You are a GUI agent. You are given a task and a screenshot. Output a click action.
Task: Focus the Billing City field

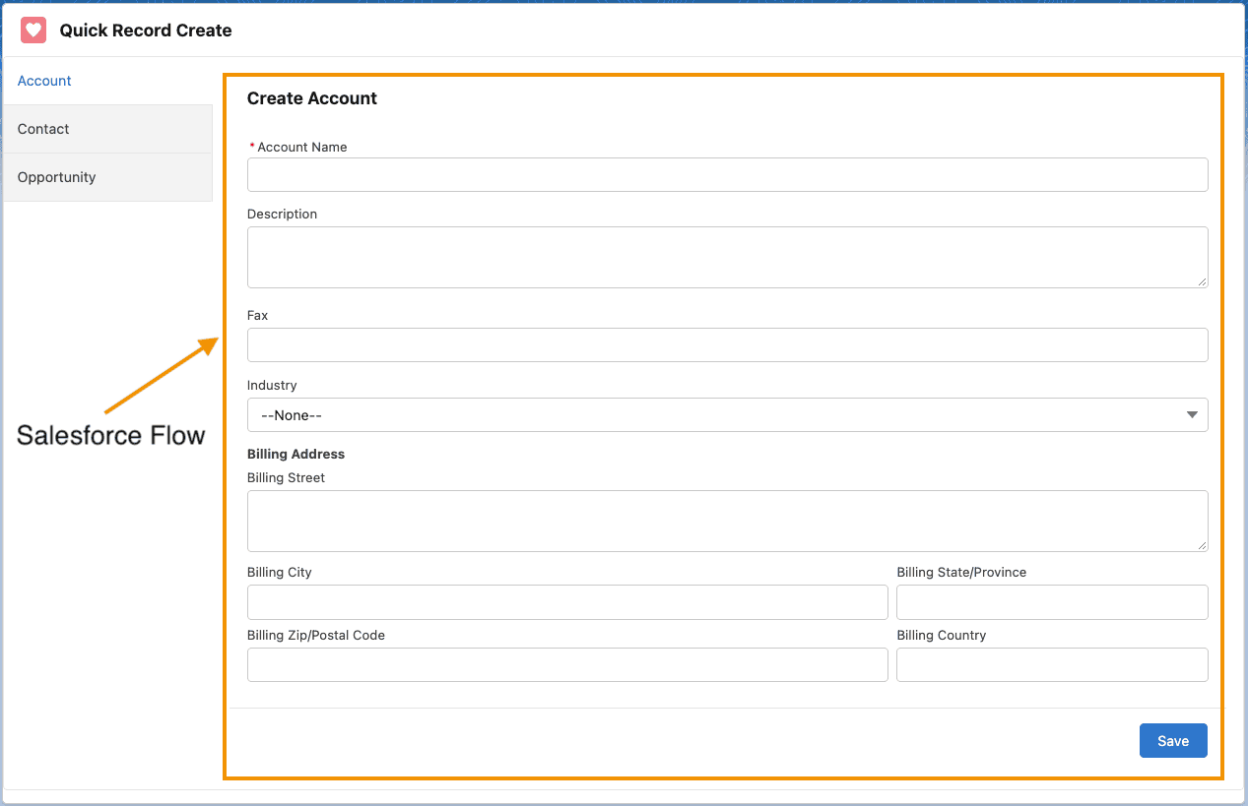click(567, 602)
